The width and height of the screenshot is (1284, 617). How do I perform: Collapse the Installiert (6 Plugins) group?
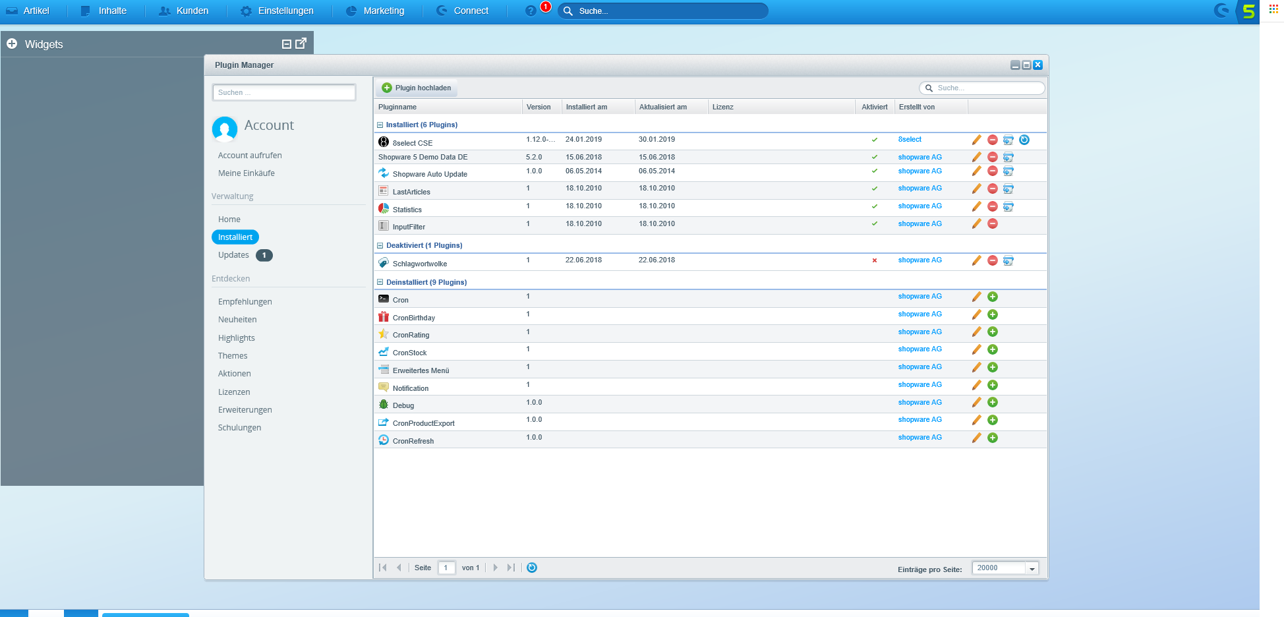coord(380,125)
